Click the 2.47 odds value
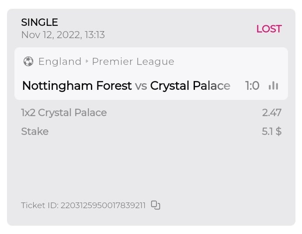302x234 pixels. pos(272,113)
